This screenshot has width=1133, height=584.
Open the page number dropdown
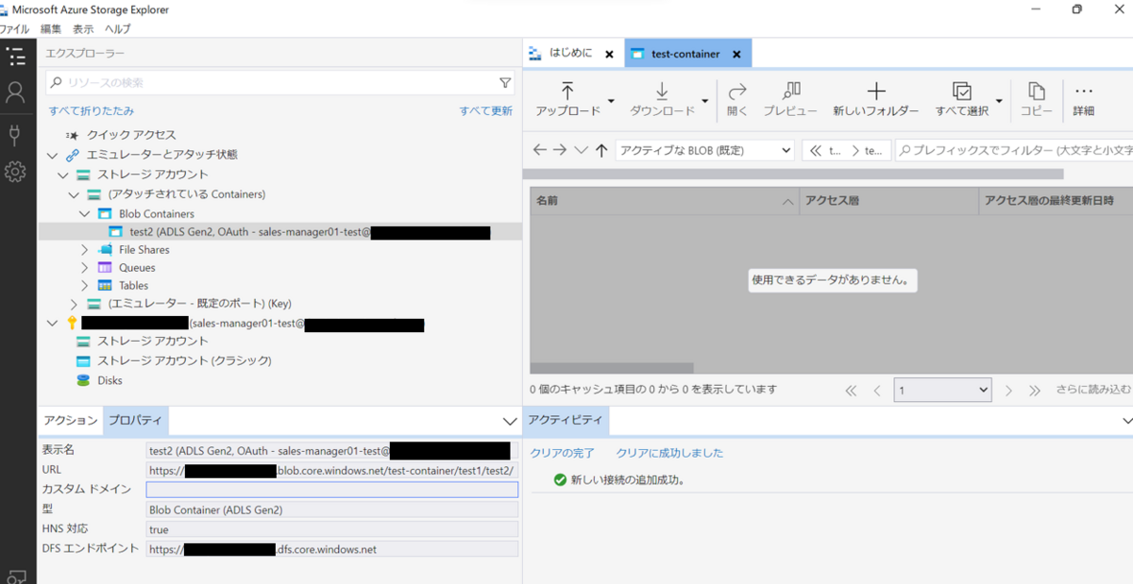pyautogui.click(x=942, y=390)
